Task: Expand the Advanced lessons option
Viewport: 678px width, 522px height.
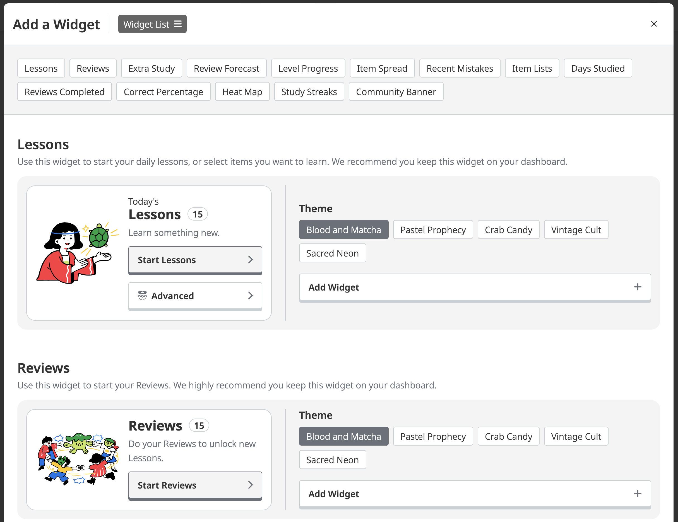Action: (195, 296)
